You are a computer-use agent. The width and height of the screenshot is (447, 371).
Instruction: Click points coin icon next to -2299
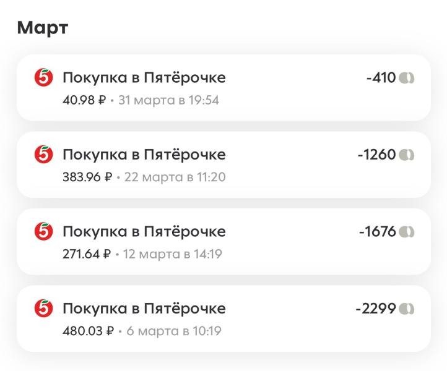click(x=407, y=309)
